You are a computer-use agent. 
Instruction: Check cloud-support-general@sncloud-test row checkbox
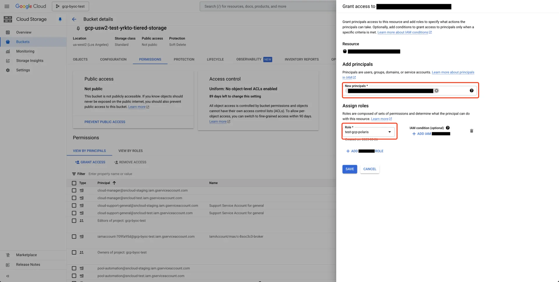point(74,213)
